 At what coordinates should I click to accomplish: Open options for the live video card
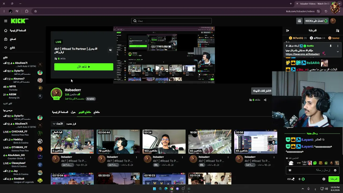pos(91,157)
